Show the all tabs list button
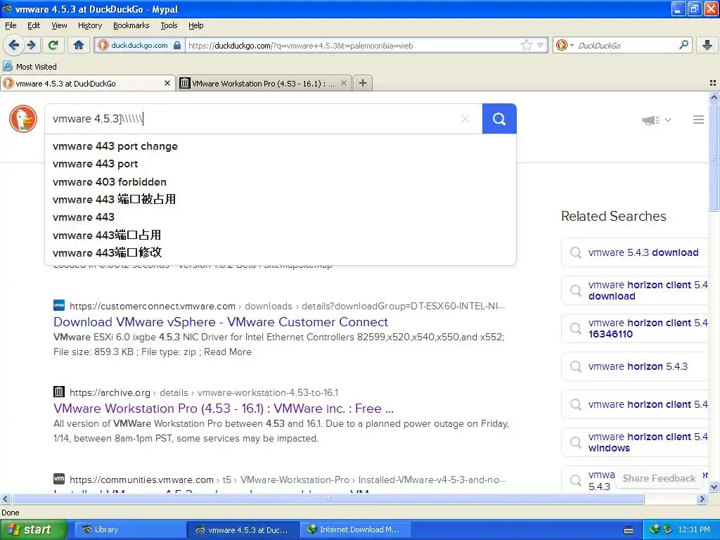Screen dimensions: 720x540 713,83
